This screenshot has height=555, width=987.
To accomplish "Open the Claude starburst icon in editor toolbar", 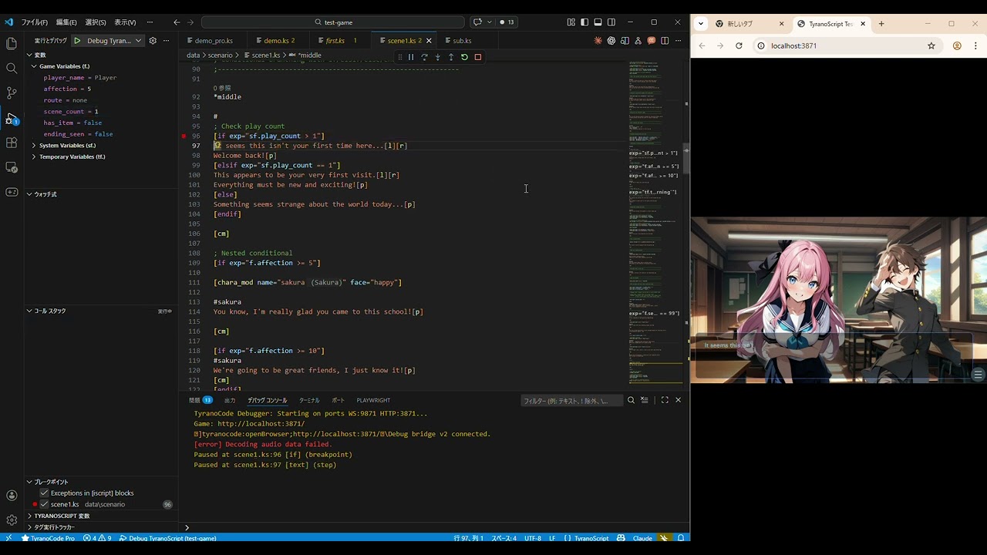I will 598,40.
